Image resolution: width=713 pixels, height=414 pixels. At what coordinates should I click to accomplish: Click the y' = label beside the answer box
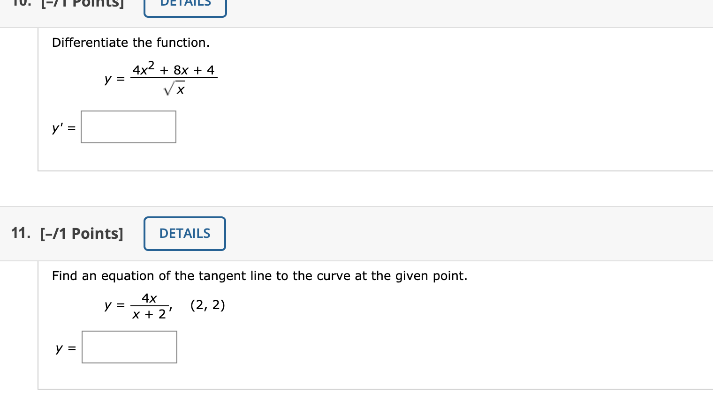63,127
